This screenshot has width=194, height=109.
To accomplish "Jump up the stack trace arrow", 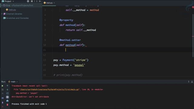I will [x=7, y=86].
